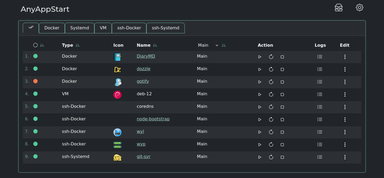Open the git-syr link
The width and height of the screenshot is (384, 178).
[144, 157]
